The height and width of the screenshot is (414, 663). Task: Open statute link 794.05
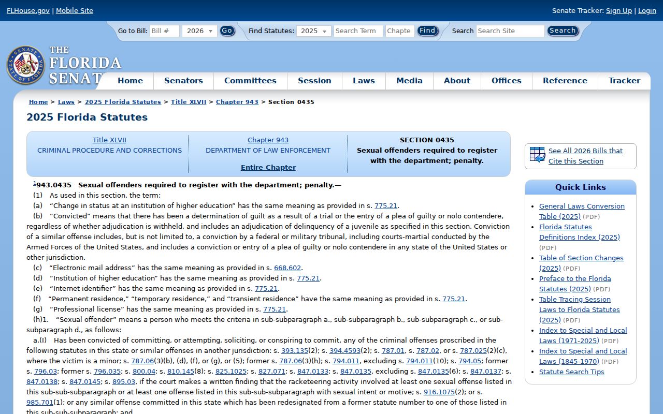[470, 361]
